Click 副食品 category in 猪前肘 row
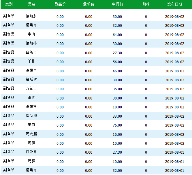Image resolution: width=192 pixels, height=175 pixels. 9,16
